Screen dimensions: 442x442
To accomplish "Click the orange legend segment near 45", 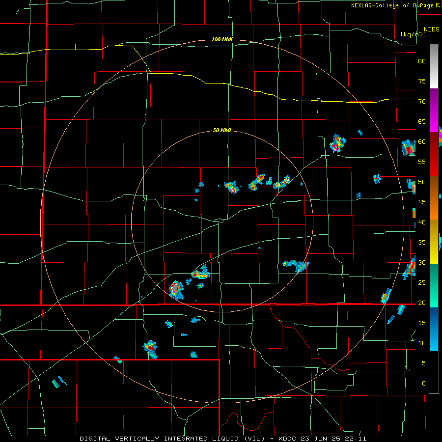I will tap(434, 208).
